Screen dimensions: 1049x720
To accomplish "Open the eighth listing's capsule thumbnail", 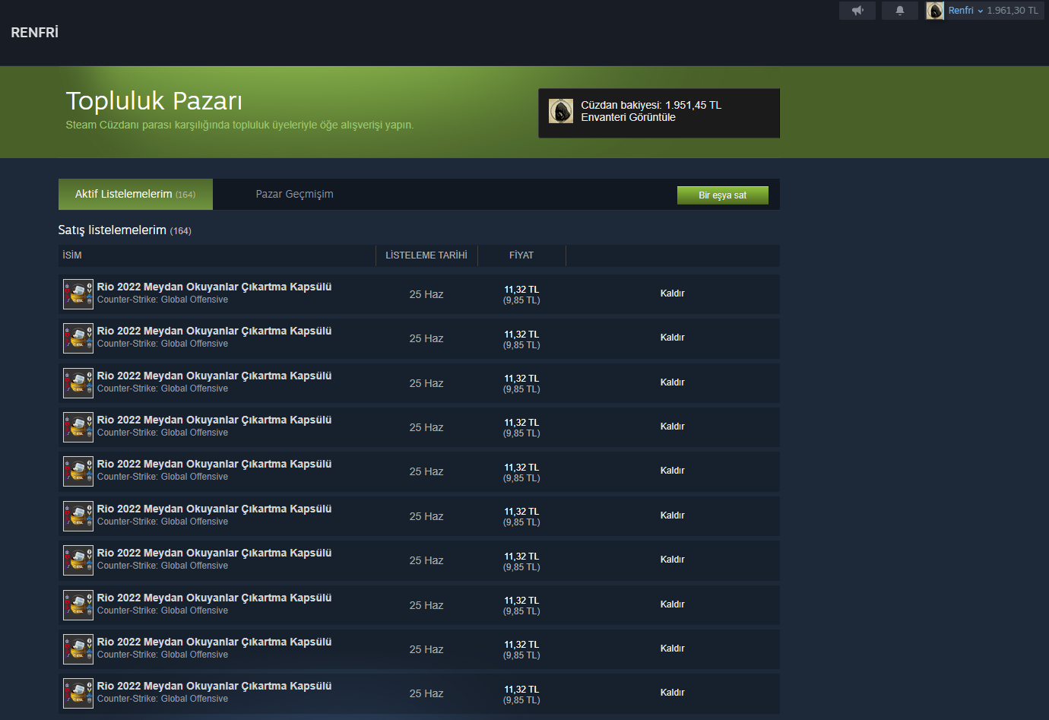I will pos(78,605).
